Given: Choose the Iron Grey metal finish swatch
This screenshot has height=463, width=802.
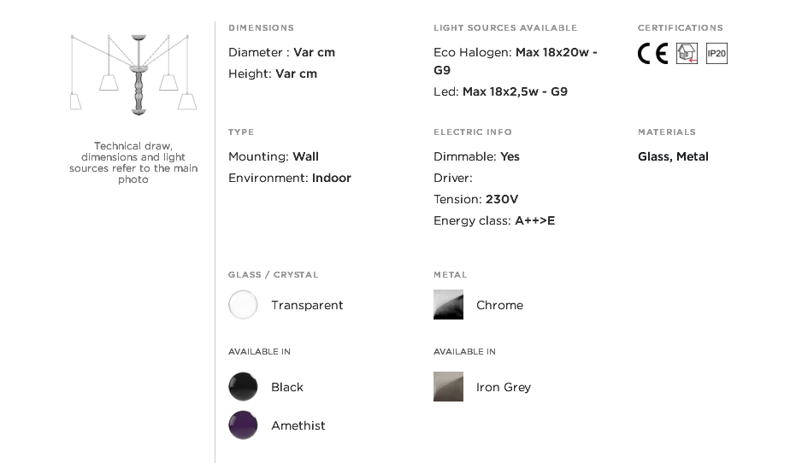Looking at the screenshot, I should (449, 386).
